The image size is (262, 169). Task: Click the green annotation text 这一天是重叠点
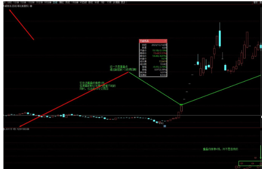(x=119, y=67)
